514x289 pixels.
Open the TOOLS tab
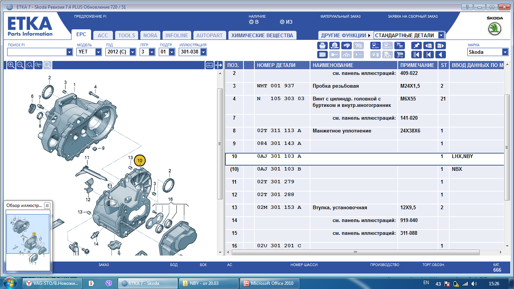coord(126,35)
